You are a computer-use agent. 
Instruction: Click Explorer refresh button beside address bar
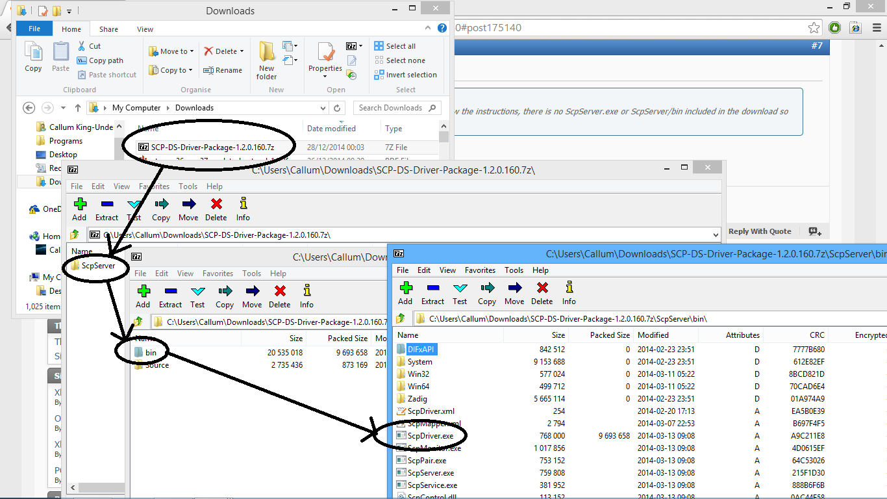coord(337,108)
